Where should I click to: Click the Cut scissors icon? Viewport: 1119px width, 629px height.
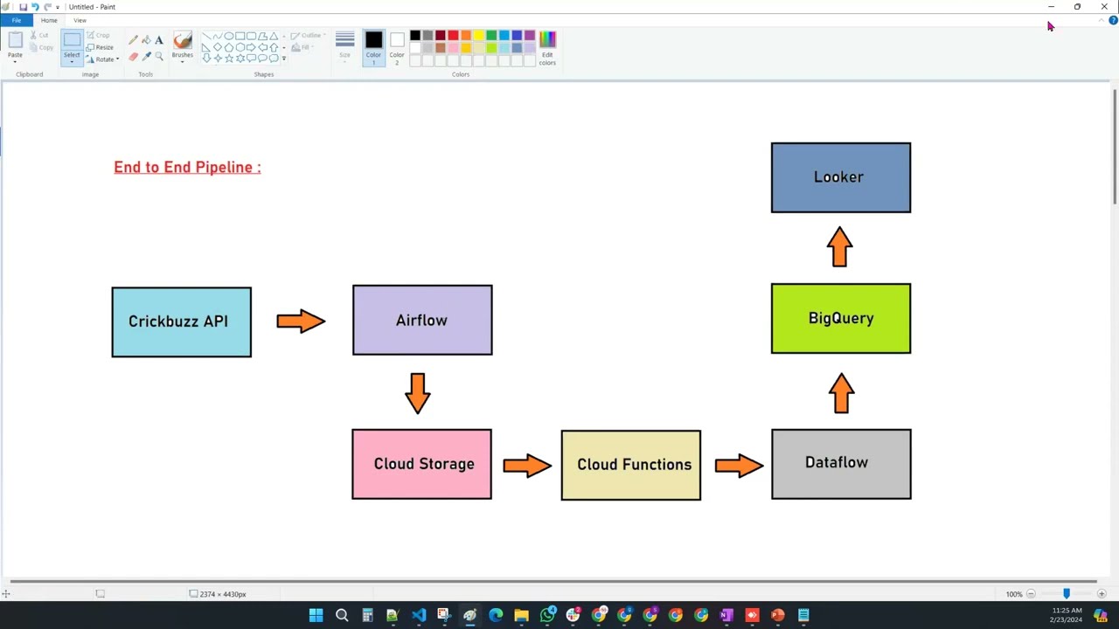click(33, 35)
